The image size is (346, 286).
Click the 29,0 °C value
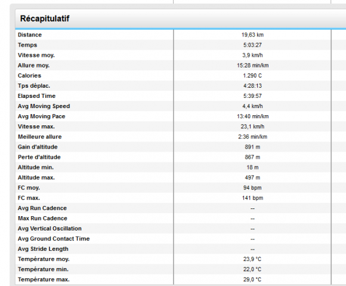pyautogui.click(x=252, y=279)
